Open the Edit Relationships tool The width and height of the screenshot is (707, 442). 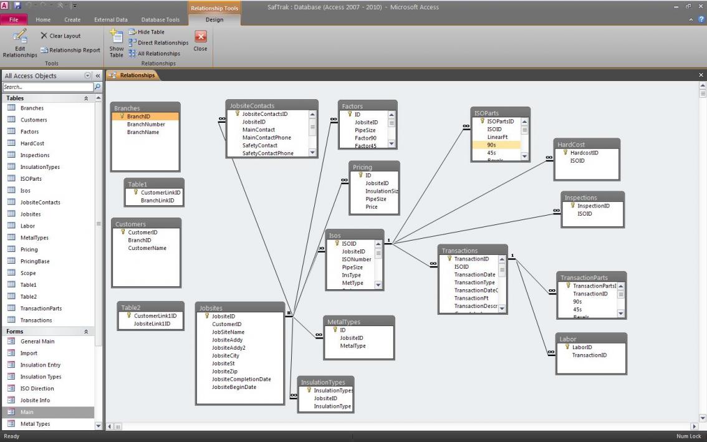[x=20, y=43]
